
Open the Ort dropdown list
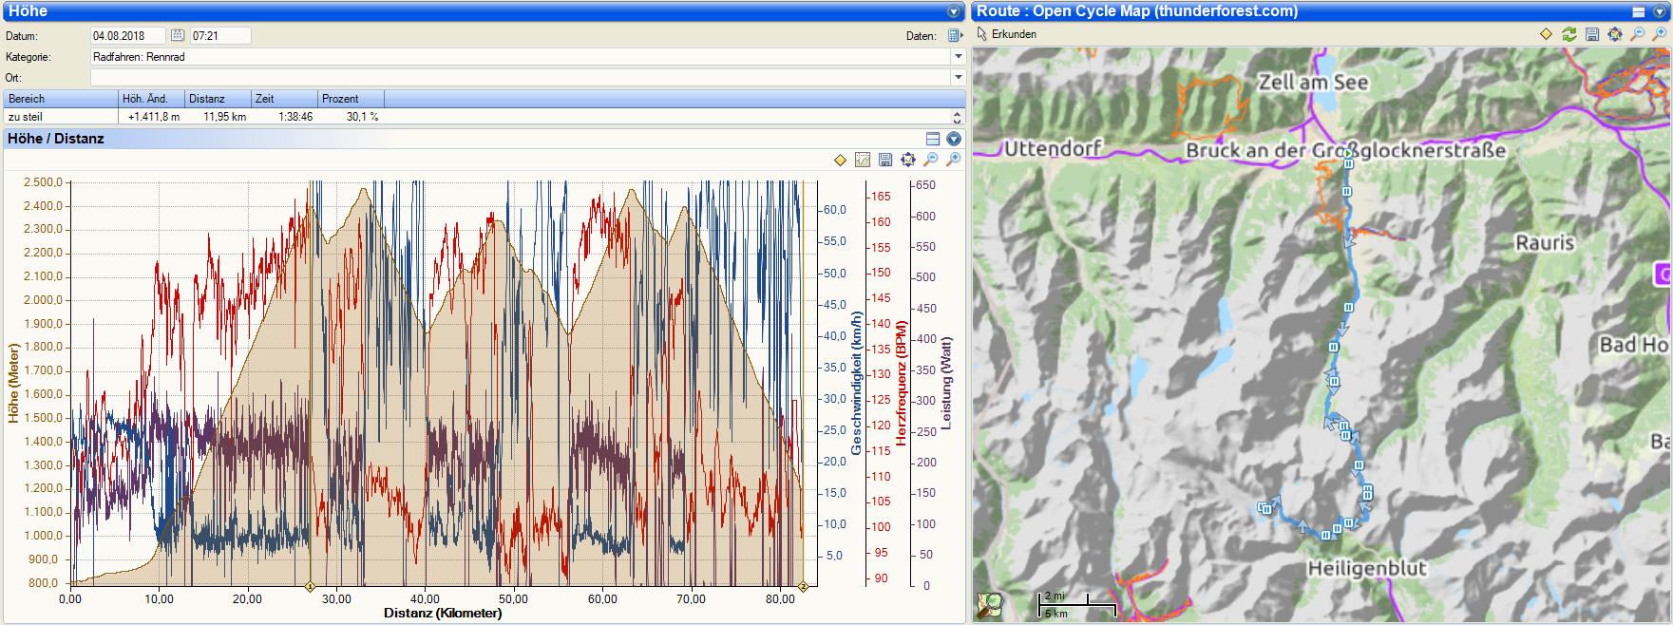pyautogui.click(x=958, y=78)
